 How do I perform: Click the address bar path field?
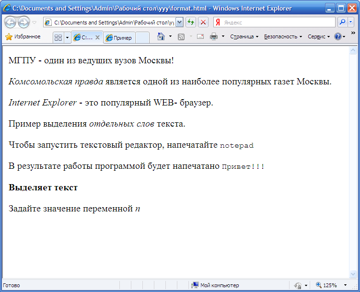pos(110,23)
